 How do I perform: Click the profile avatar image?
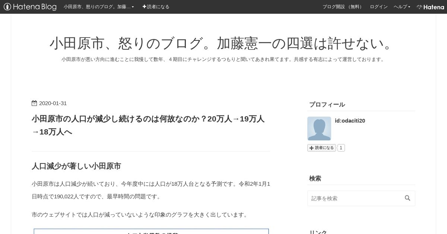click(x=319, y=129)
